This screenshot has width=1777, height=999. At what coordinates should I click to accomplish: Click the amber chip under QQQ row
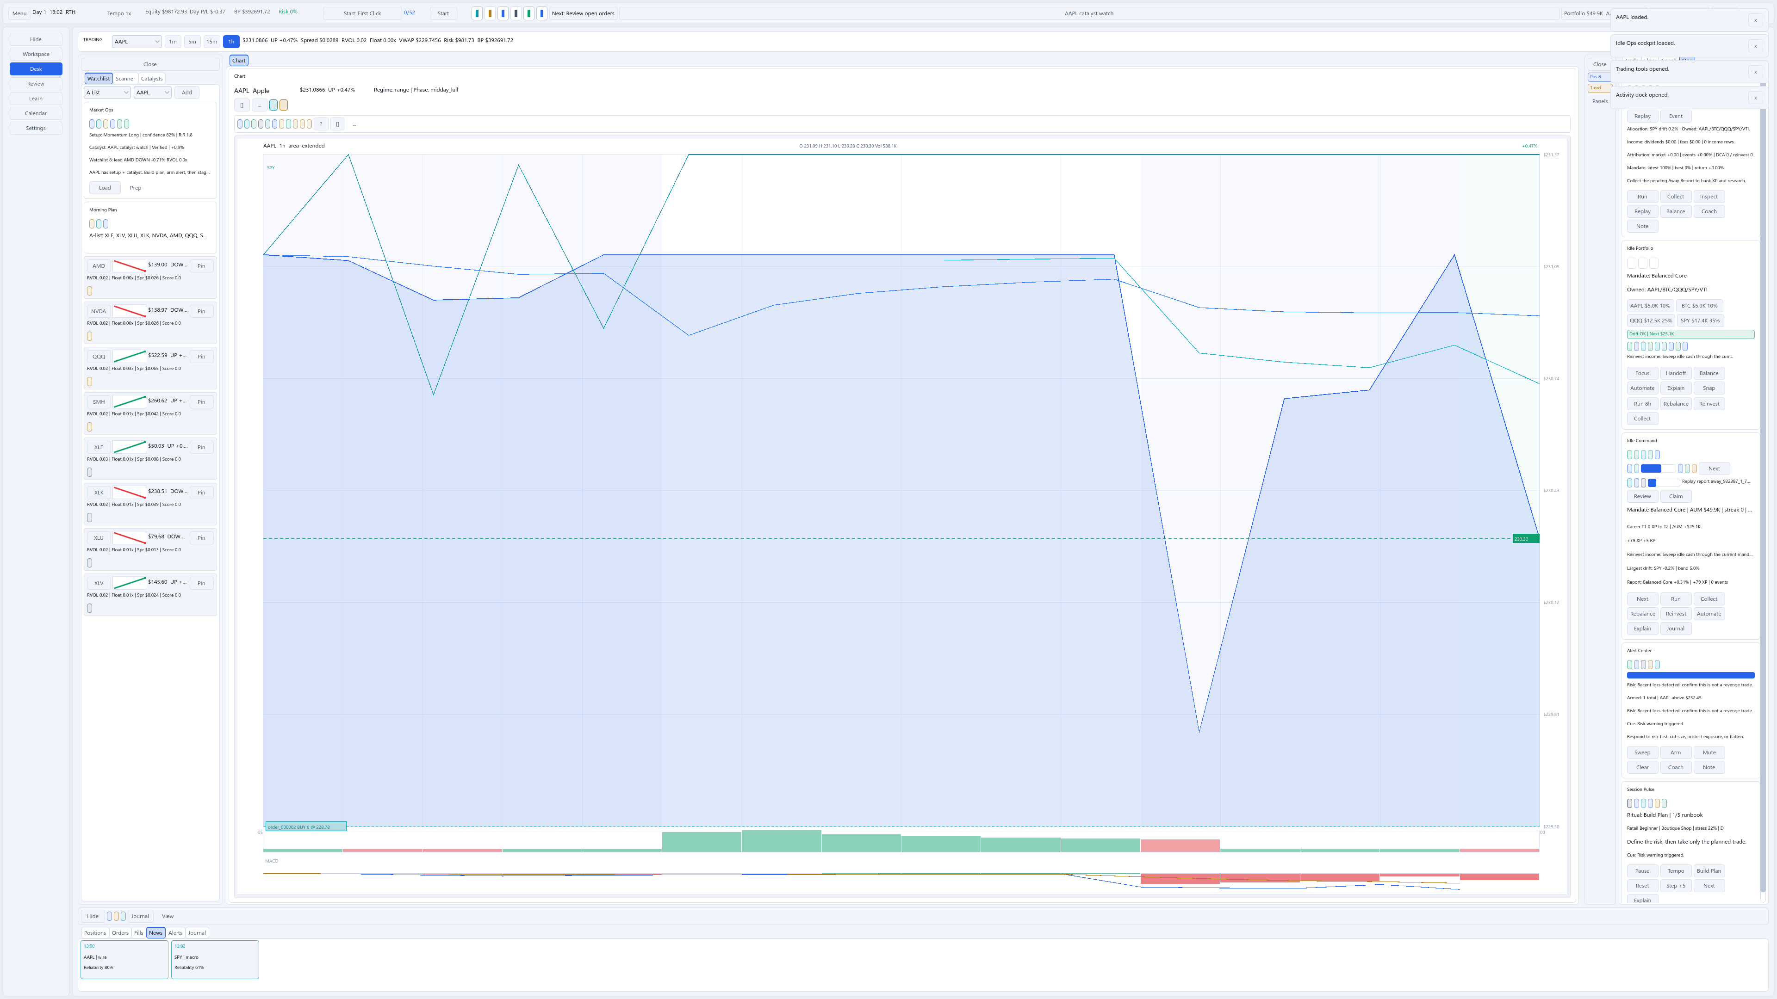coord(90,381)
